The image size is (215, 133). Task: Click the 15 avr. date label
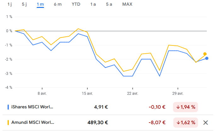coord(87,94)
